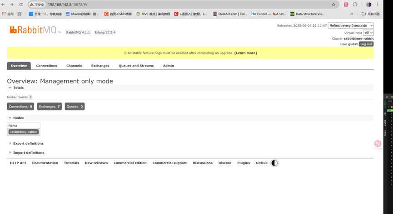Viewport: 393px width, 214px height.
Task: Open Discussions footer link
Action: [x=203, y=163]
